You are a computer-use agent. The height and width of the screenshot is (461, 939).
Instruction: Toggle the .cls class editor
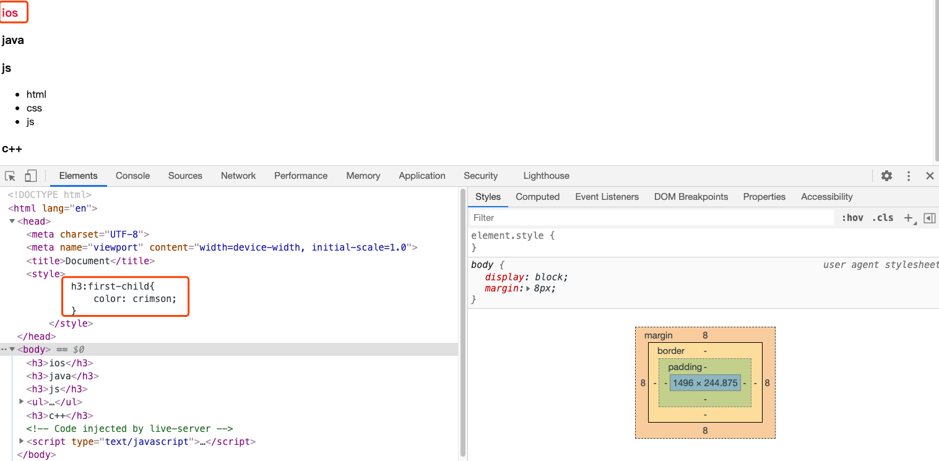883,218
